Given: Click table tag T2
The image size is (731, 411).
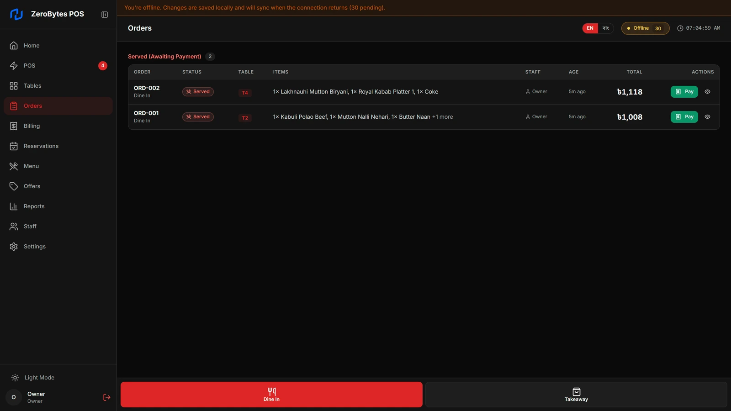Looking at the screenshot, I should coord(245,118).
